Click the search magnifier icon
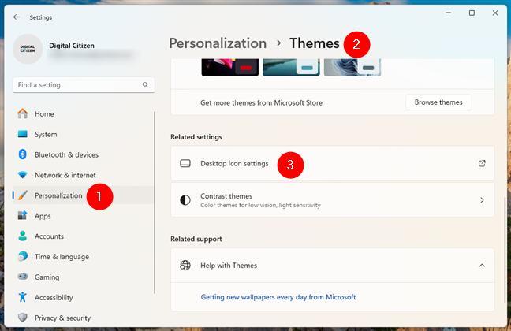This screenshot has height=331, width=511. (145, 84)
